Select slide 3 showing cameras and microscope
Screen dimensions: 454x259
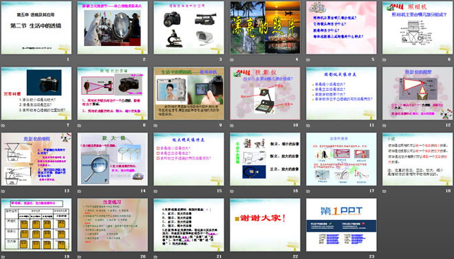pos(188,27)
